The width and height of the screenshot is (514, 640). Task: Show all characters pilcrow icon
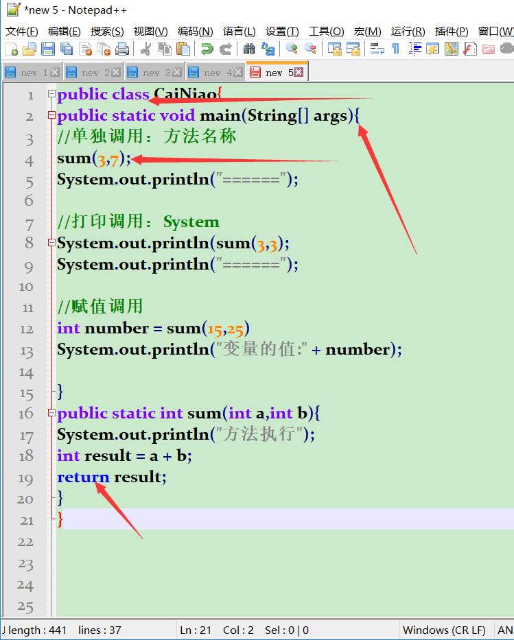pos(395,49)
